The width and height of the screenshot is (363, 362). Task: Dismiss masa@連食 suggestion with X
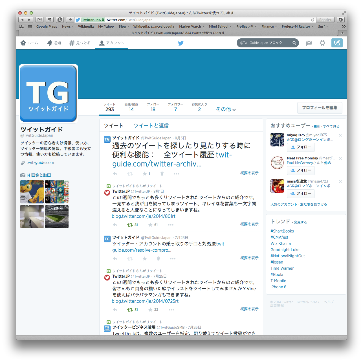coord(340,182)
